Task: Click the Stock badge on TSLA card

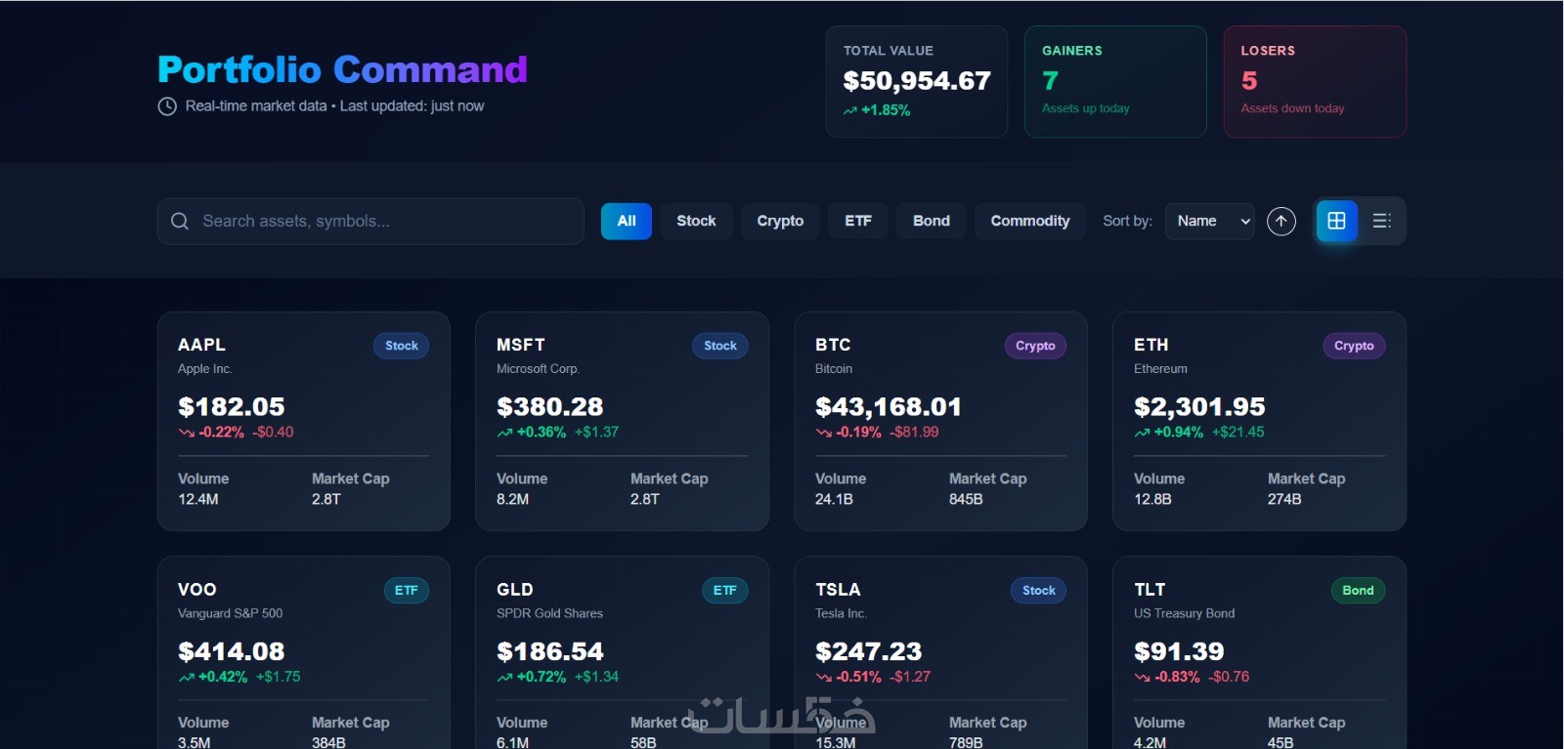Action: tap(1039, 591)
